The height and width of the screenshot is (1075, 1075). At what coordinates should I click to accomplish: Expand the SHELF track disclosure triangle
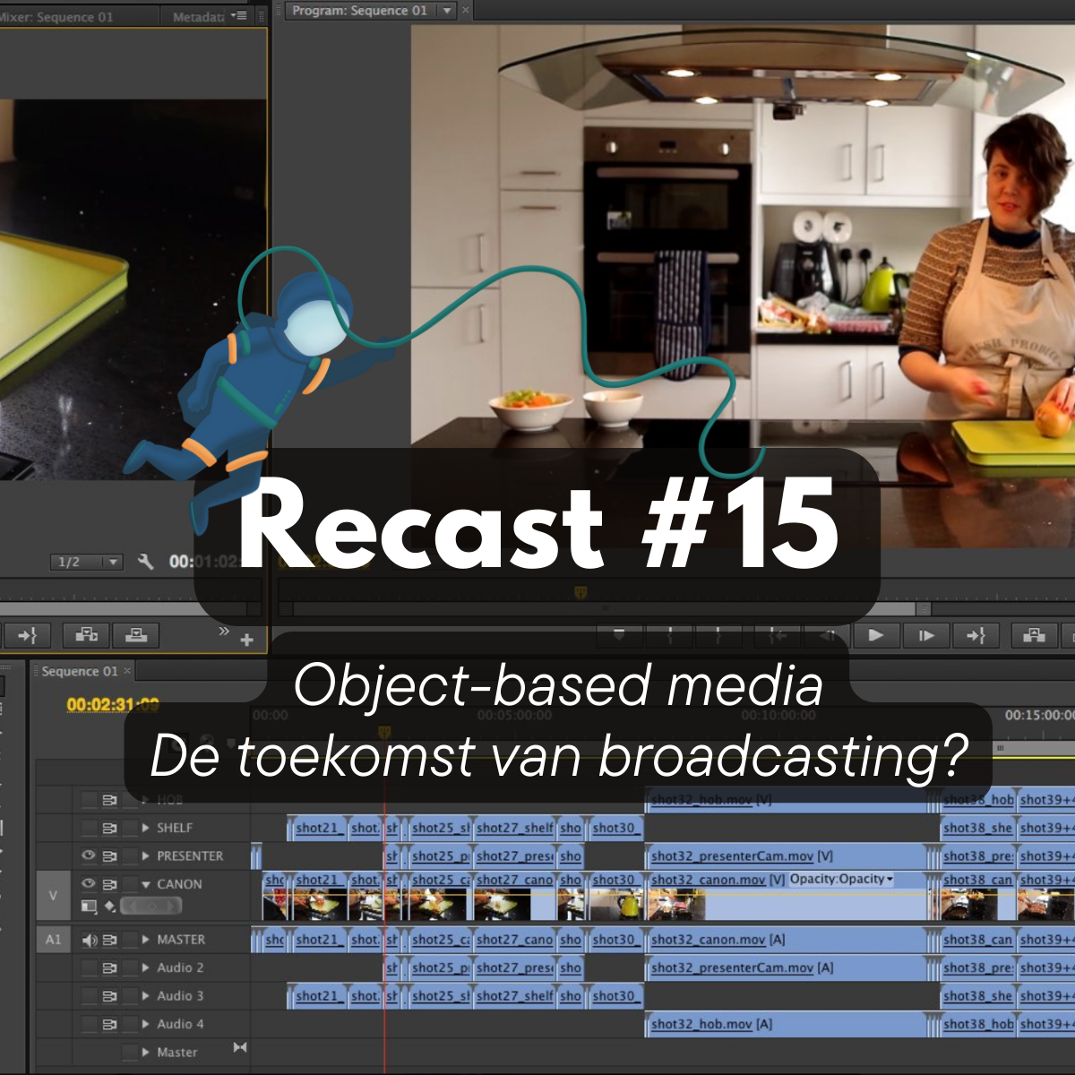coord(146,827)
